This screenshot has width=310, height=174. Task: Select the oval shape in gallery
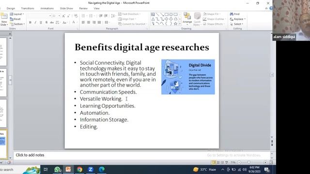pos(171,14)
